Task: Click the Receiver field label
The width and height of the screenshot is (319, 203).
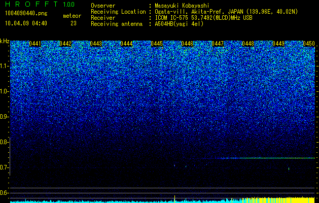Action: click(x=103, y=18)
